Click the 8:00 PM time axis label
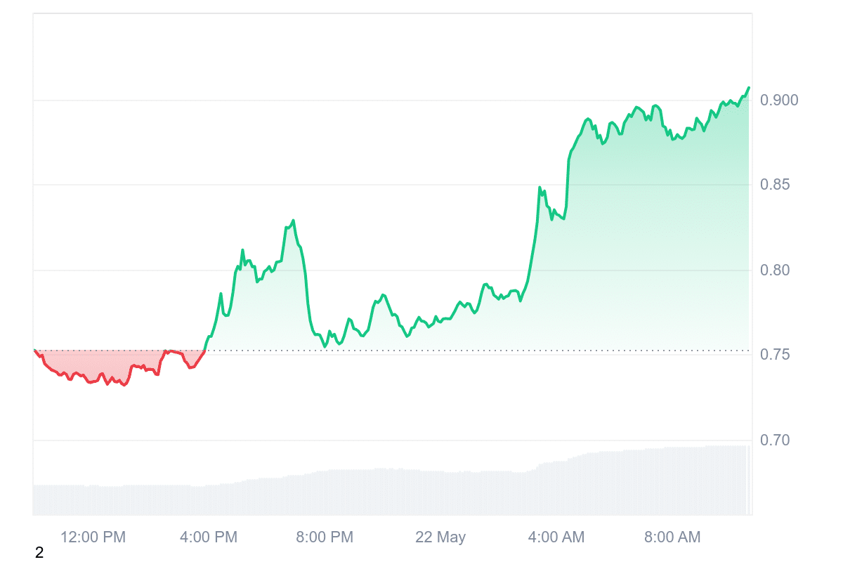This screenshot has height=562, width=843. point(325,537)
